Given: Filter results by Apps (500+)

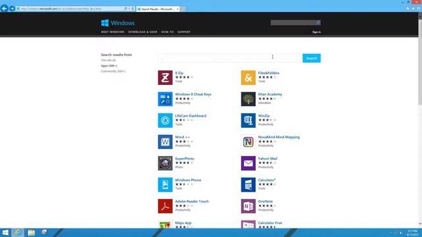Looking at the screenshot, I should pos(109,66).
